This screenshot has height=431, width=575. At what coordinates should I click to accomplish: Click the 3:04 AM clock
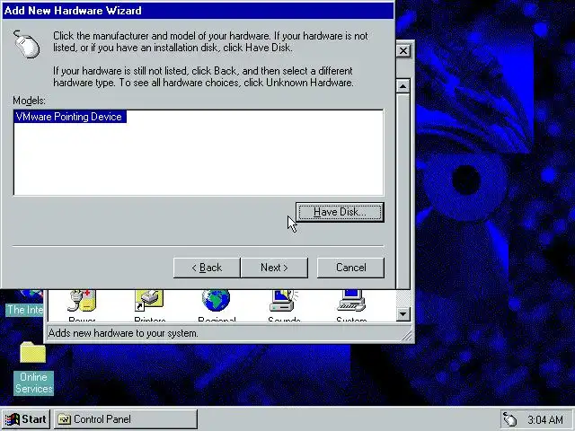[545, 419]
